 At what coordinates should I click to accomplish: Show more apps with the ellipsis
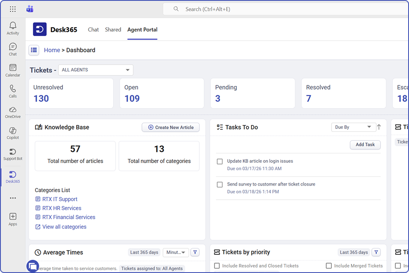click(x=13, y=198)
